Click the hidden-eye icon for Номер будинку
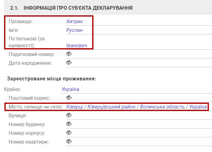 (x=69, y=124)
